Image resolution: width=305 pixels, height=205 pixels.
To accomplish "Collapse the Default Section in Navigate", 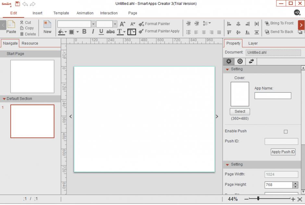I will (4, 99).
